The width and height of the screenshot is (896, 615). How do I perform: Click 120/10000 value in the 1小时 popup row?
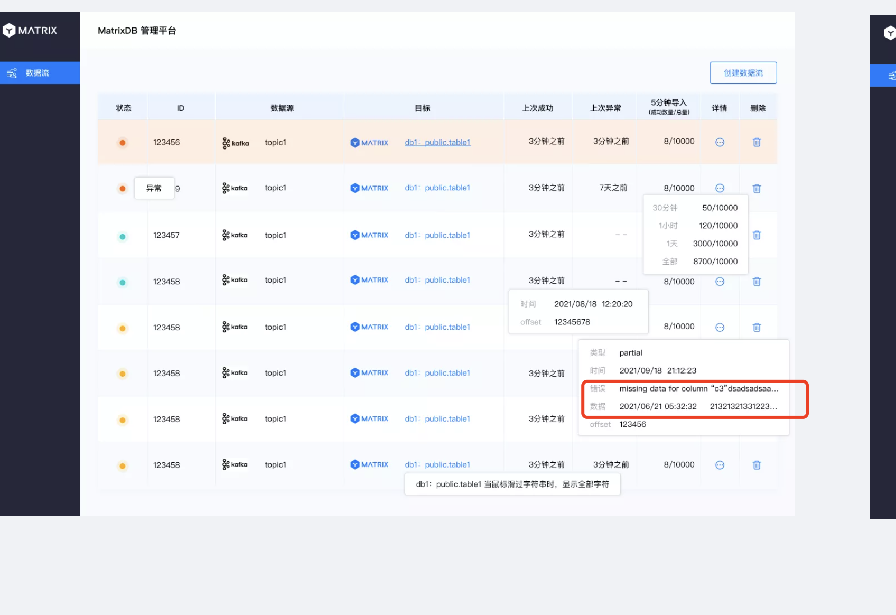pyautogui.click(x=718, y=226)
